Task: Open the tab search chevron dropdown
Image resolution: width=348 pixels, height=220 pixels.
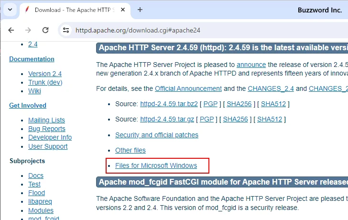Action: click(x=10, y=10)
